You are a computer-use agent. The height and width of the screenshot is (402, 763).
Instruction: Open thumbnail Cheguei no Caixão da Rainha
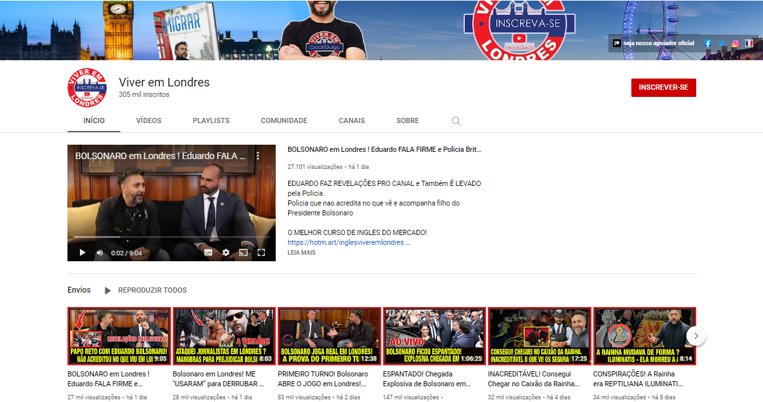540,336
